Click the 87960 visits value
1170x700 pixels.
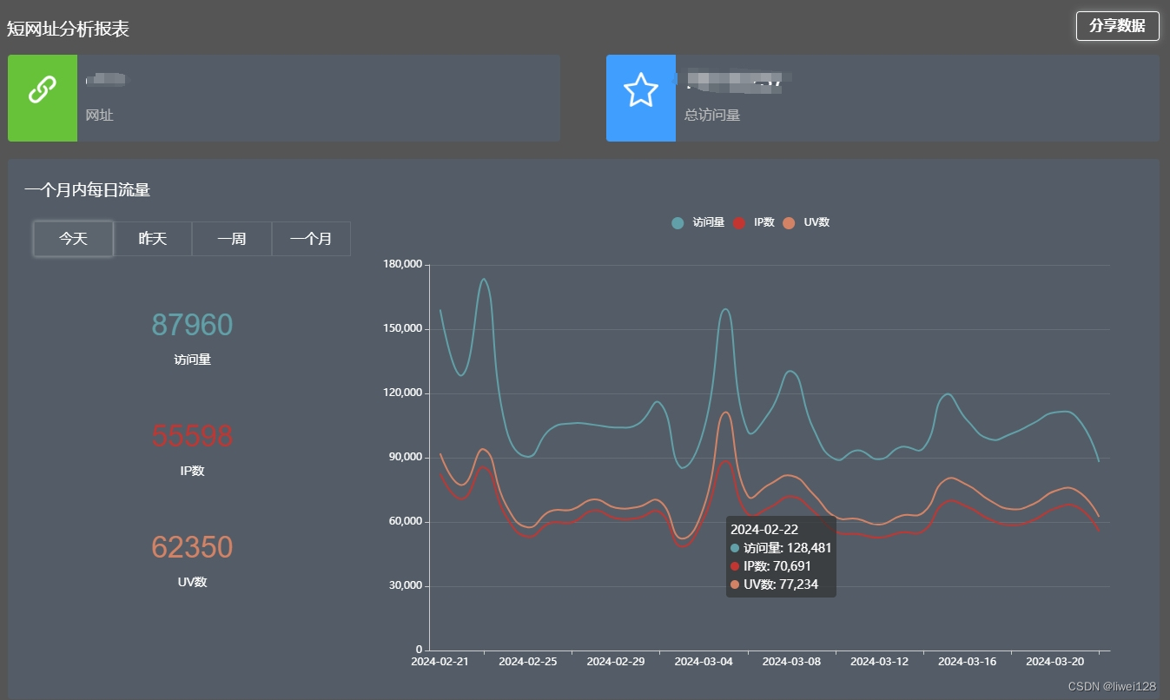click(x=192, y=325)
